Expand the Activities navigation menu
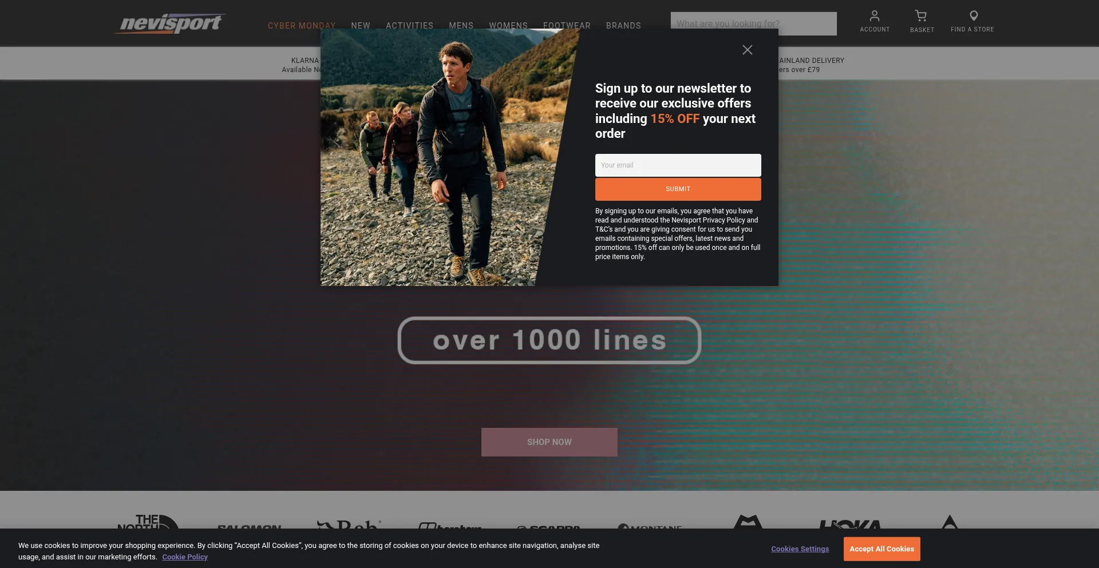1099x568 pixels. coord(409,26)
